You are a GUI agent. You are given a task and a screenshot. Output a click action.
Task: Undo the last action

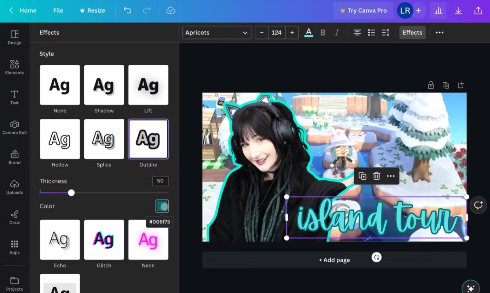pos(127,10)
